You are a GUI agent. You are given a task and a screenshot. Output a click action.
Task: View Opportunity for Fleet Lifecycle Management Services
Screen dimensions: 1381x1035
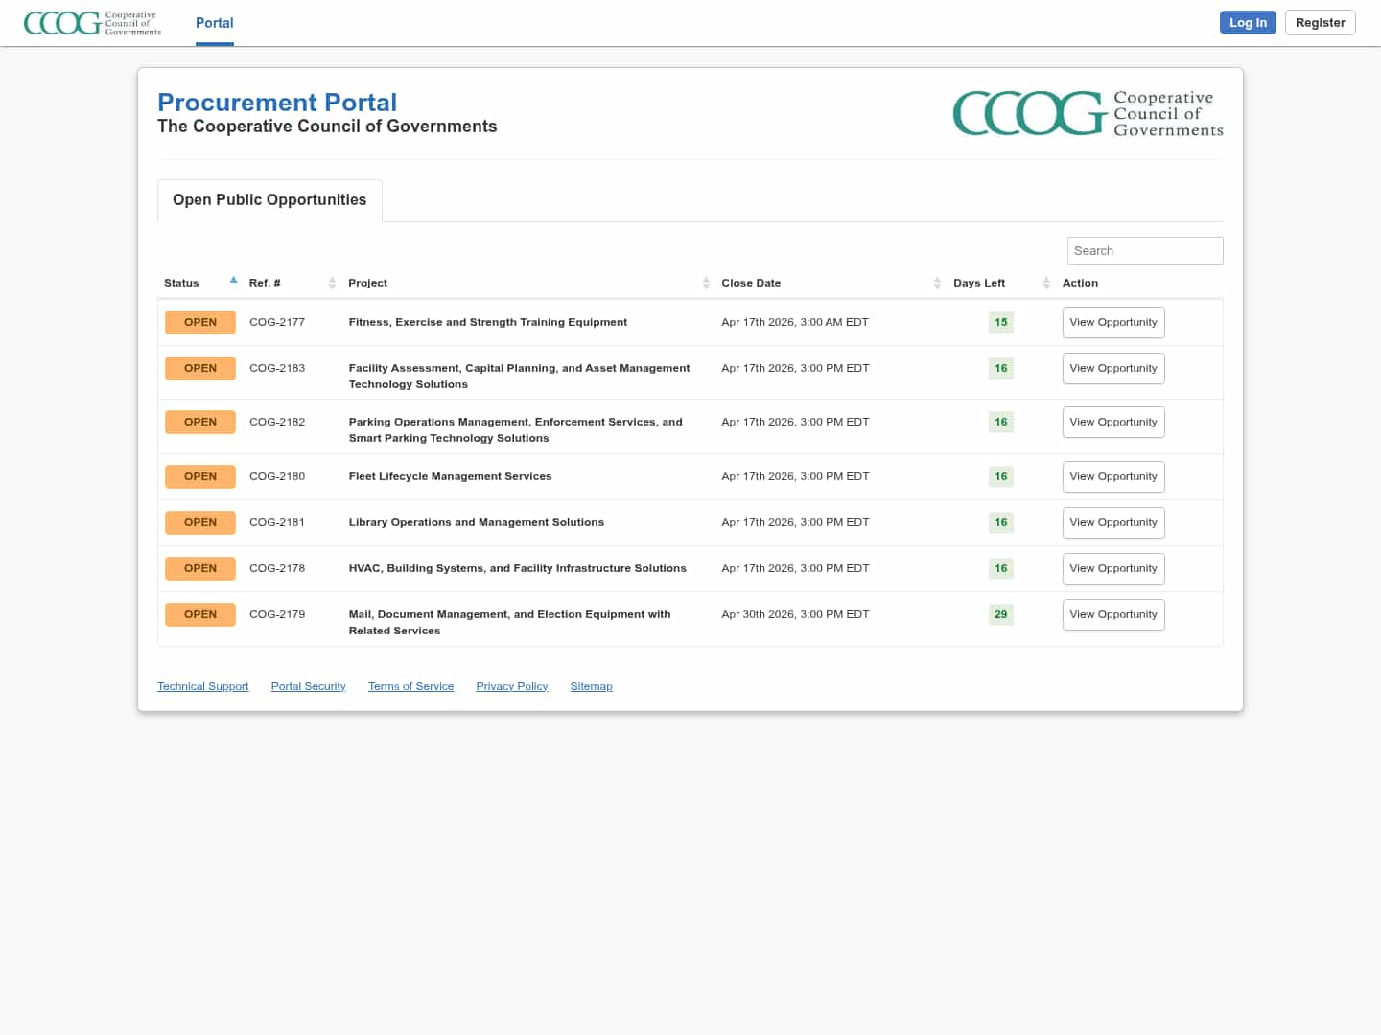(x=1112, y=477)
